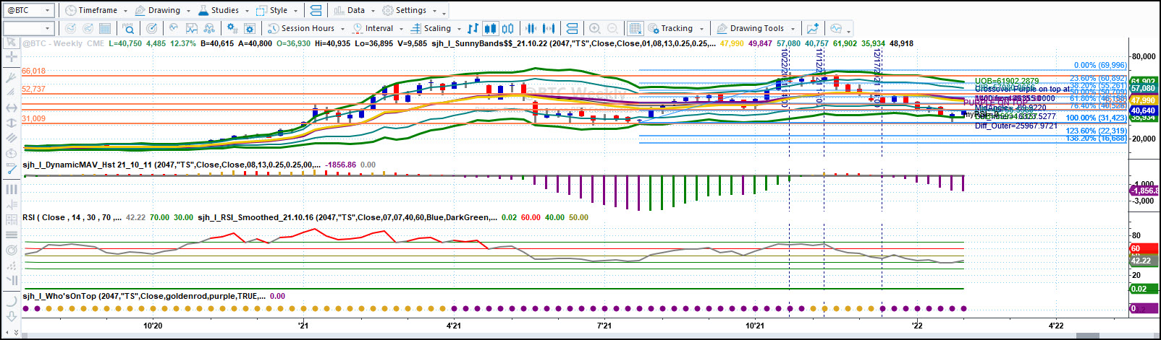Viewport: 1161px width, 340px height.
Task: Click the sjh_I_SunnyBands study label
Action: click(x=574, y=43)
